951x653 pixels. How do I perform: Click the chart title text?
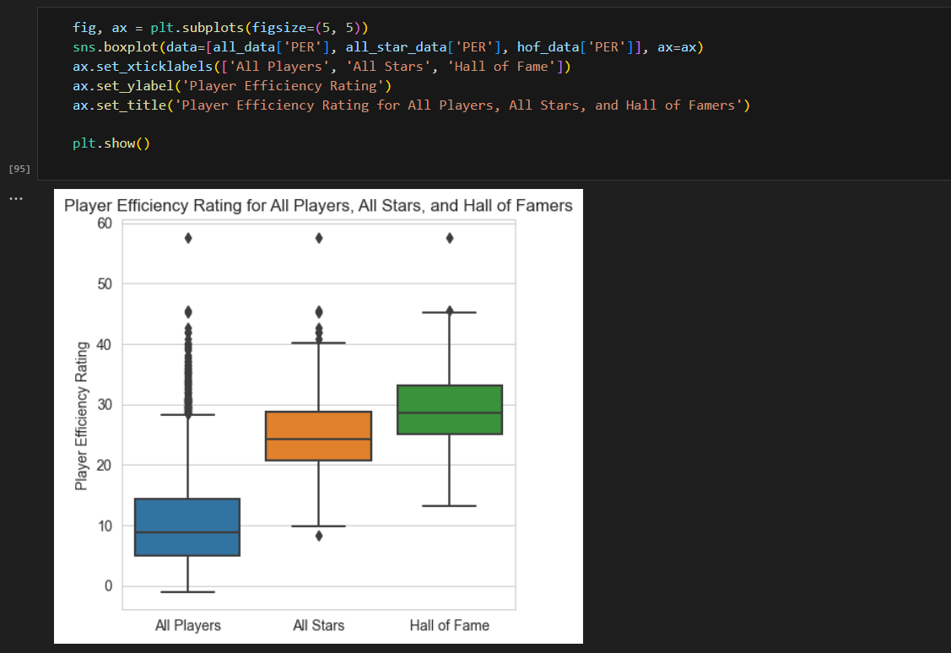click(x=318, y=206)
